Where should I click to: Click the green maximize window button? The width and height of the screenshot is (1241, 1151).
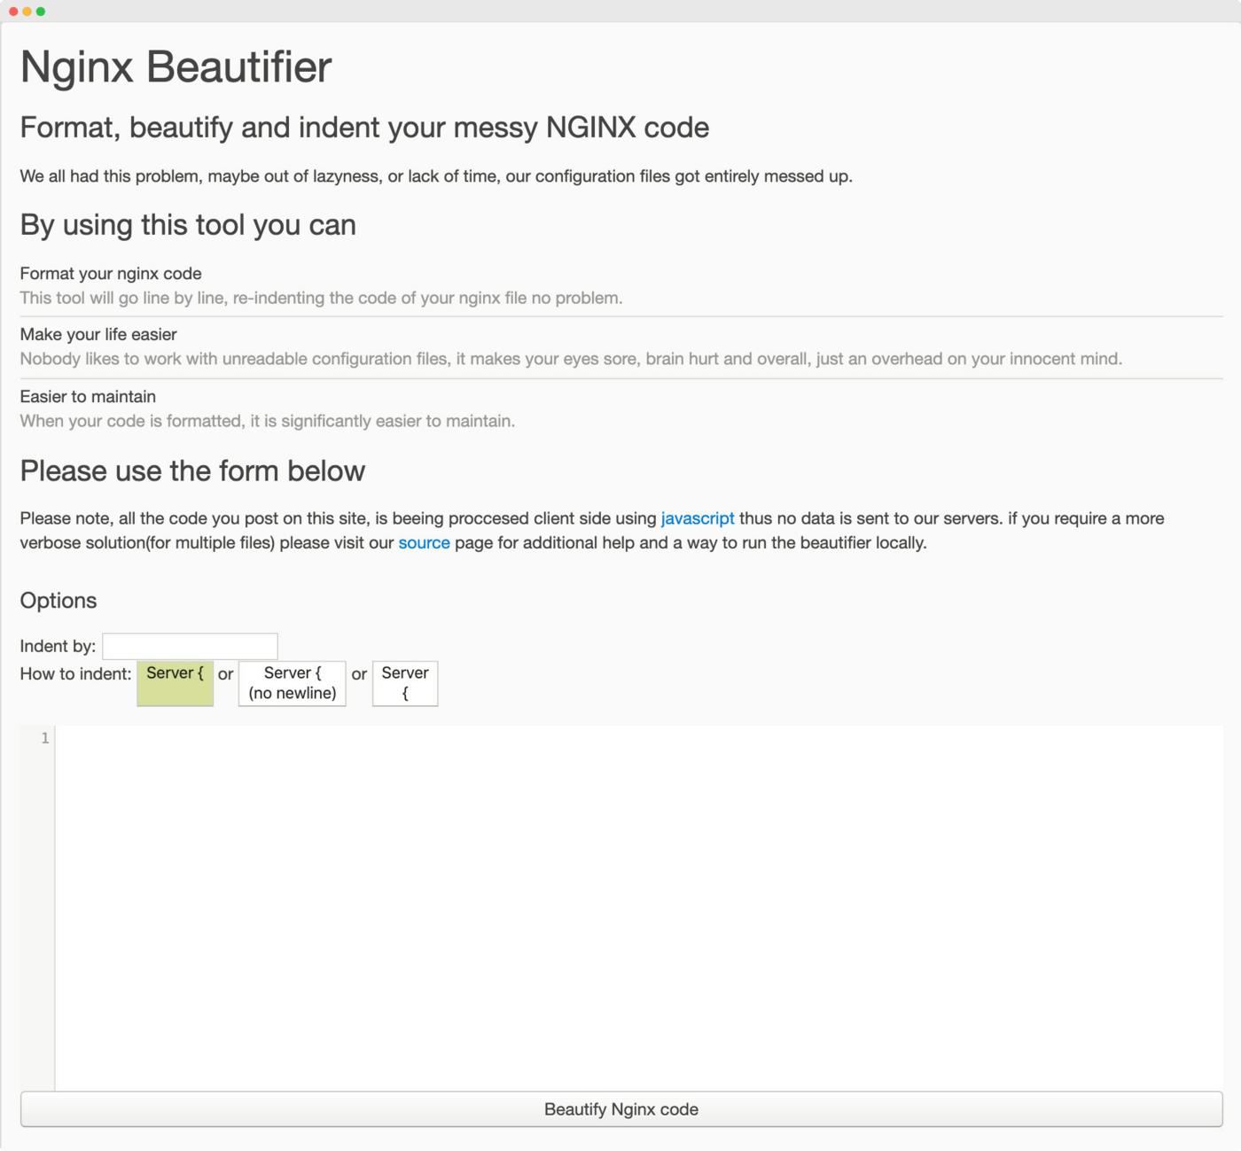coord(40,12)
